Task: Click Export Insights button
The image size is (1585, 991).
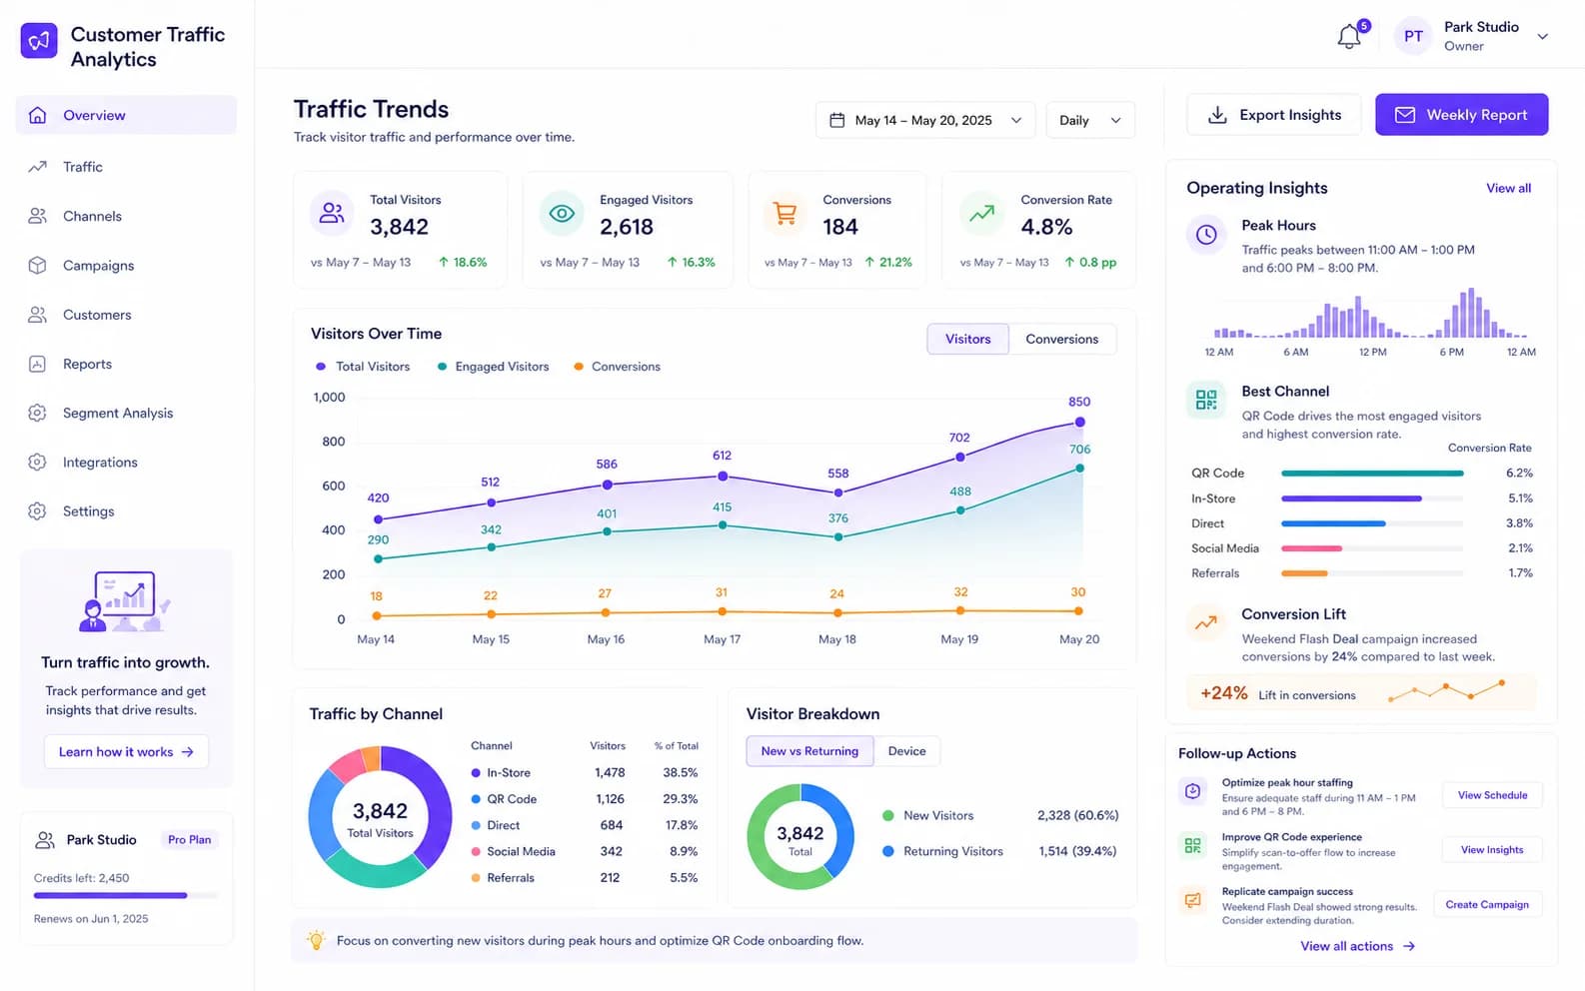Action: (1274, 115)
